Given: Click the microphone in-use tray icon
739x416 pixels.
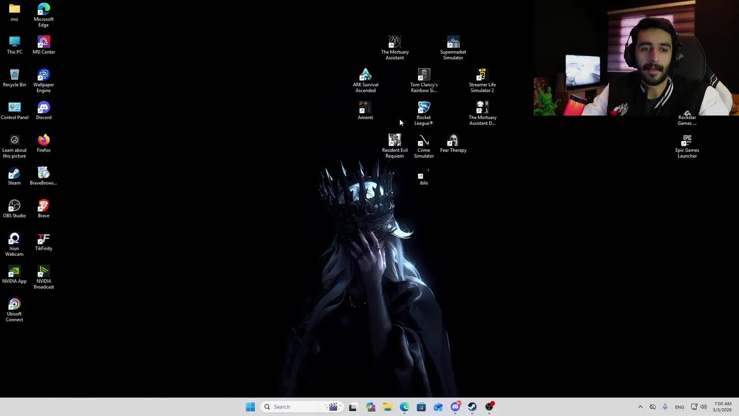Looking at the screenshot, I should (x=665, y=407).
